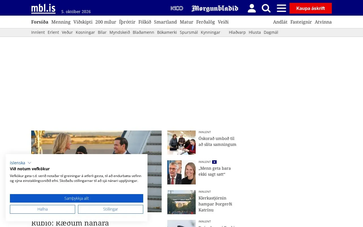Screen dimensions: 363x227
Task: Go to Forsíða in main navigation
Action: 40,22
